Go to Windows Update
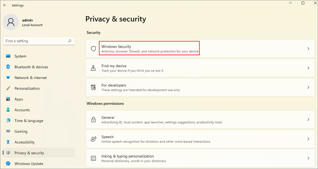 pos(39,164)
